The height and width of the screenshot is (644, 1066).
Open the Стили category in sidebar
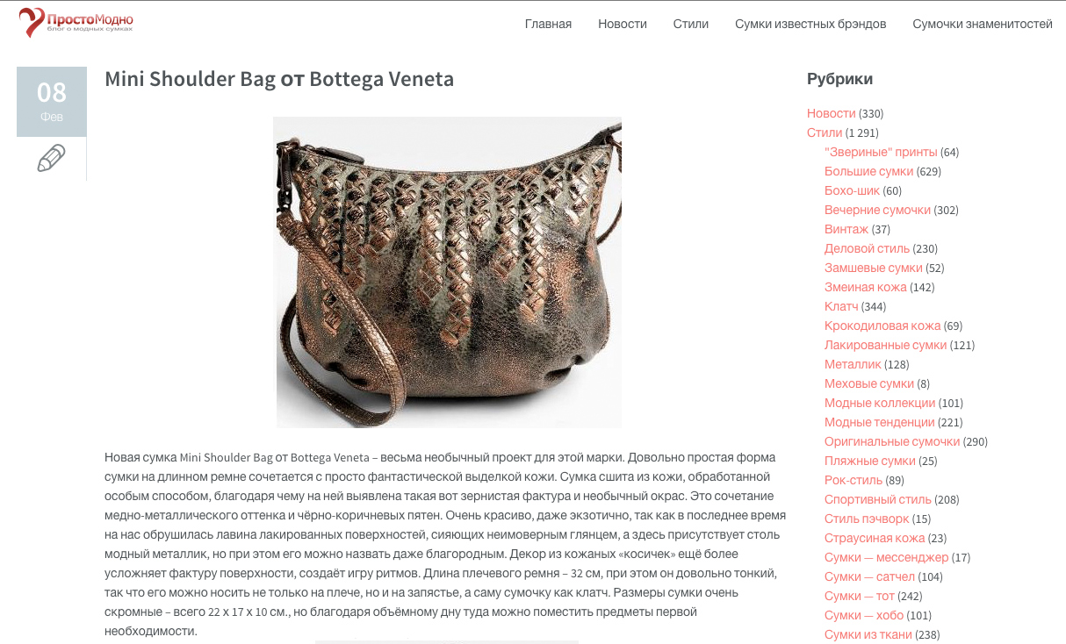pyautogui.click(x=825, y=132)
